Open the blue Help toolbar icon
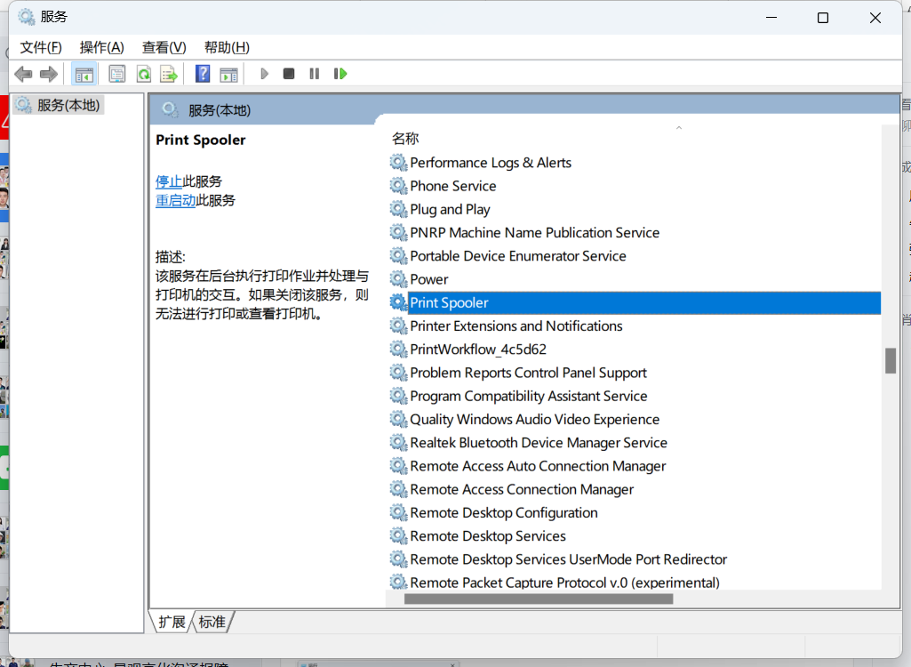Viewport: 911px width, 667px height. pyautogui.click(x=203, y=73)
